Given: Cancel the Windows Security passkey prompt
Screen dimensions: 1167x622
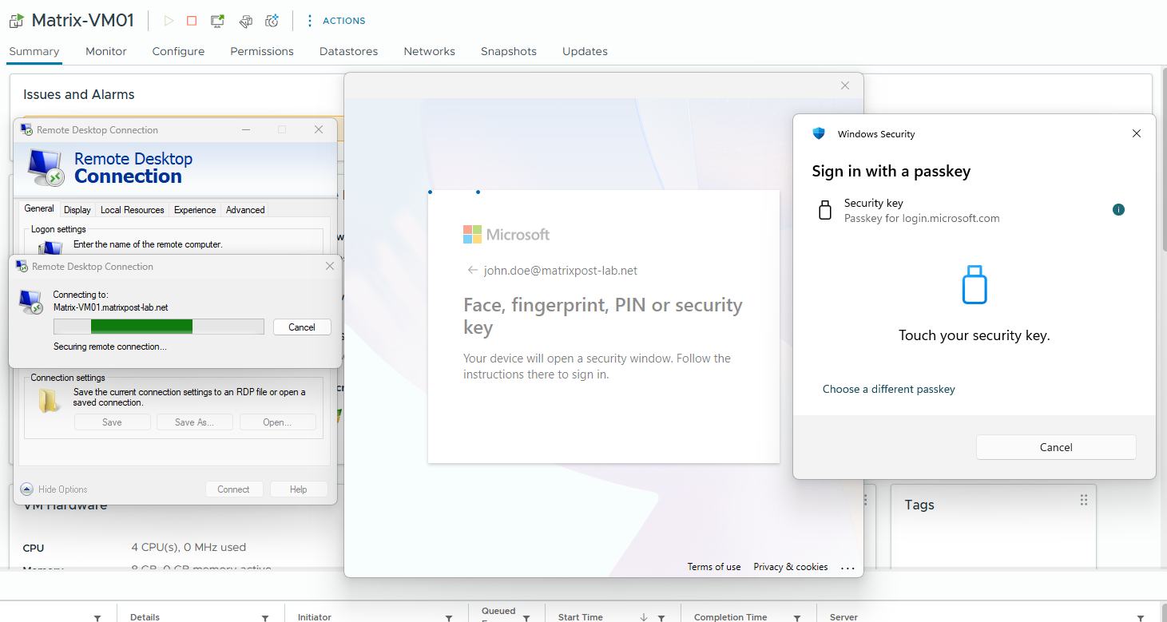Looking at the screenshot, I should [1056, 447].
